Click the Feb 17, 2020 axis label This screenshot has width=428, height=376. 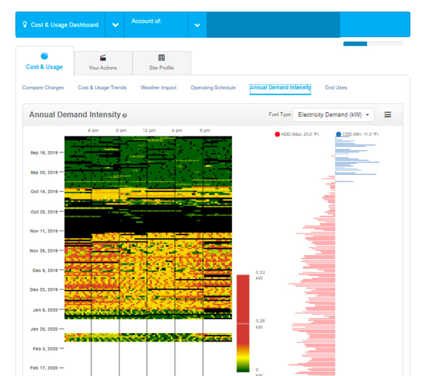(44, 368)
